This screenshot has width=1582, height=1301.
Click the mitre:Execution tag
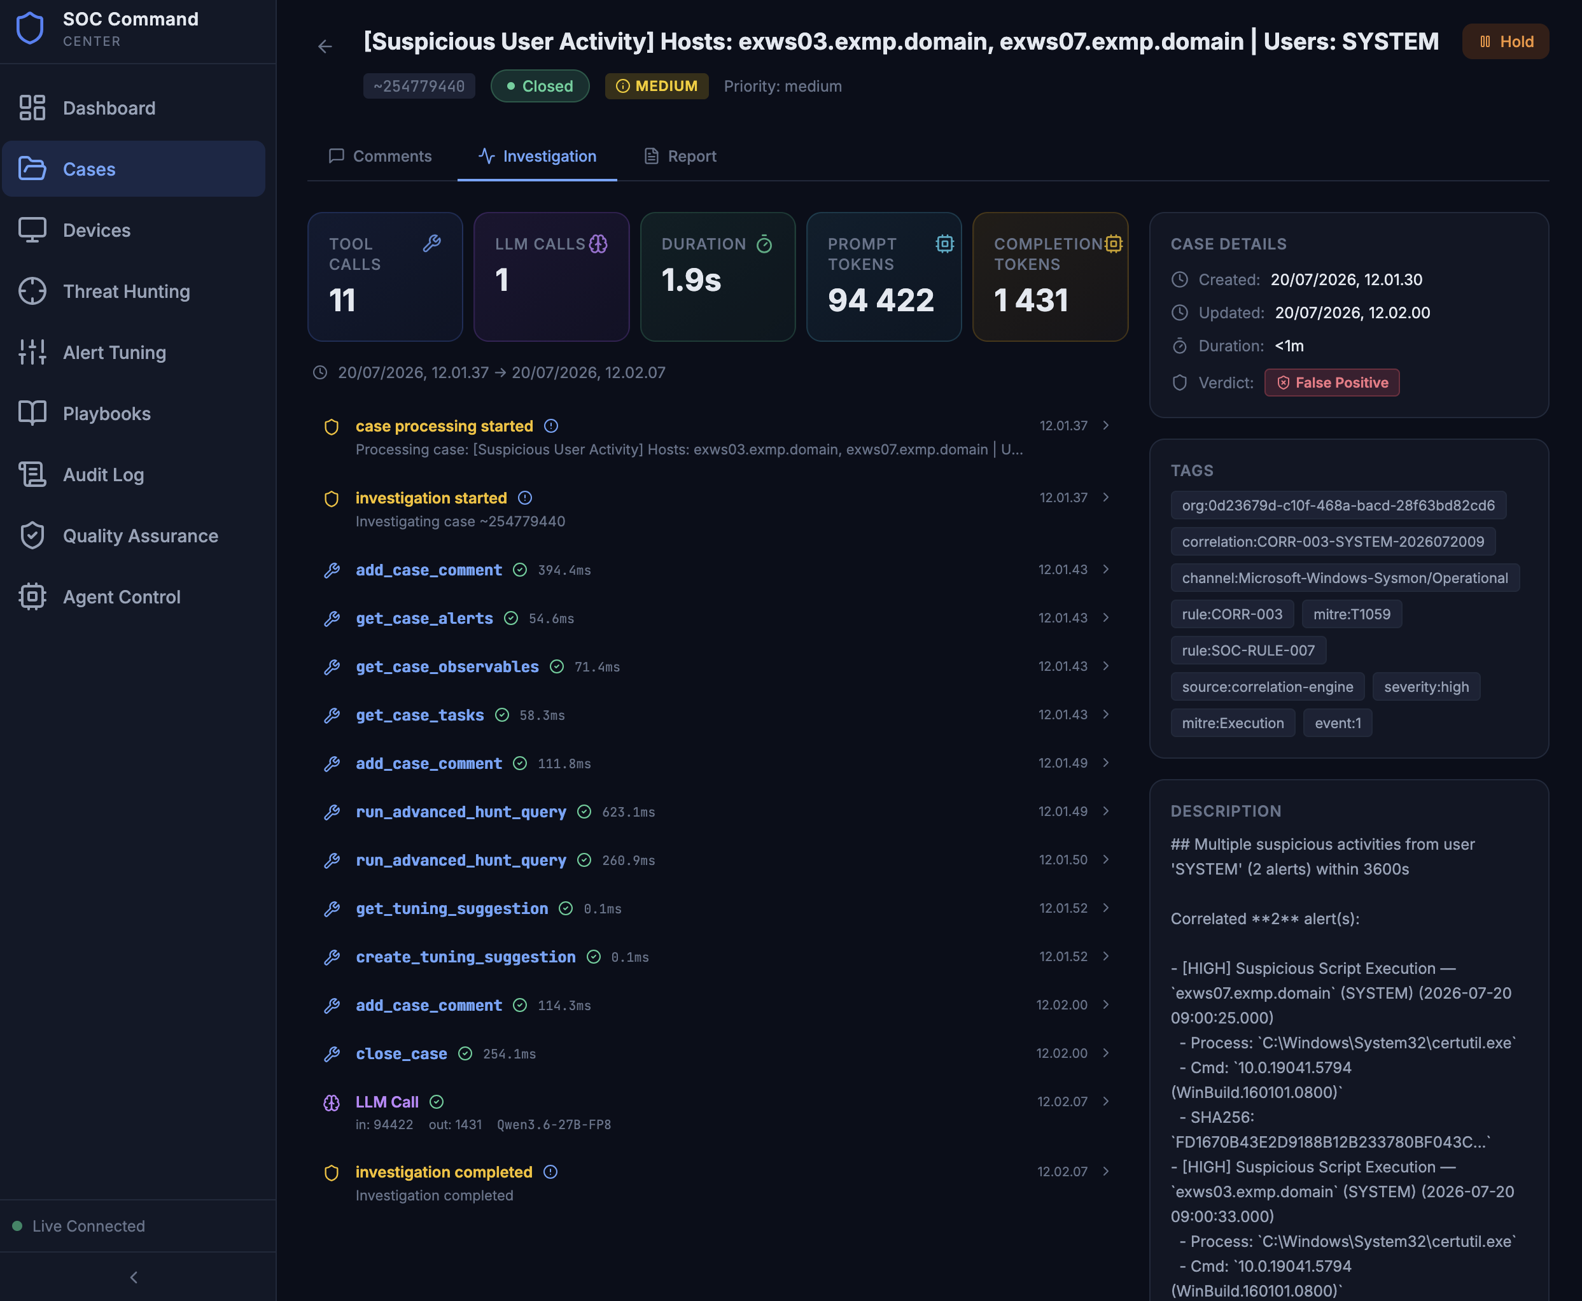click(x=1232, y=723)
